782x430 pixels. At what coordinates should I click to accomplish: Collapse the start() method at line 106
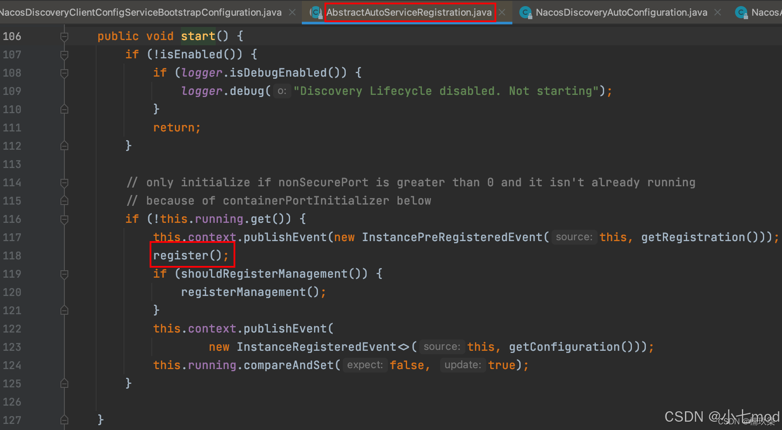[64, 37]
